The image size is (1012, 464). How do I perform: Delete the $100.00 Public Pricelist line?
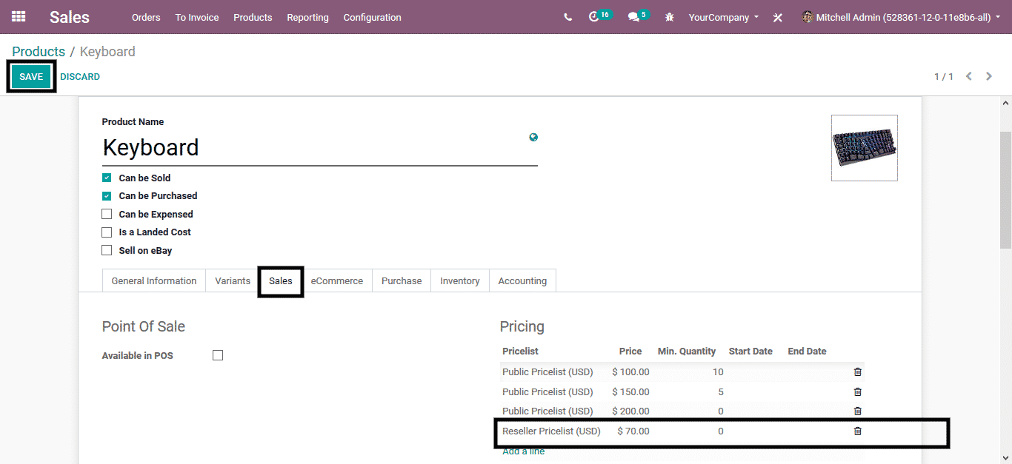pyautogui.click(x=857, y=372)
